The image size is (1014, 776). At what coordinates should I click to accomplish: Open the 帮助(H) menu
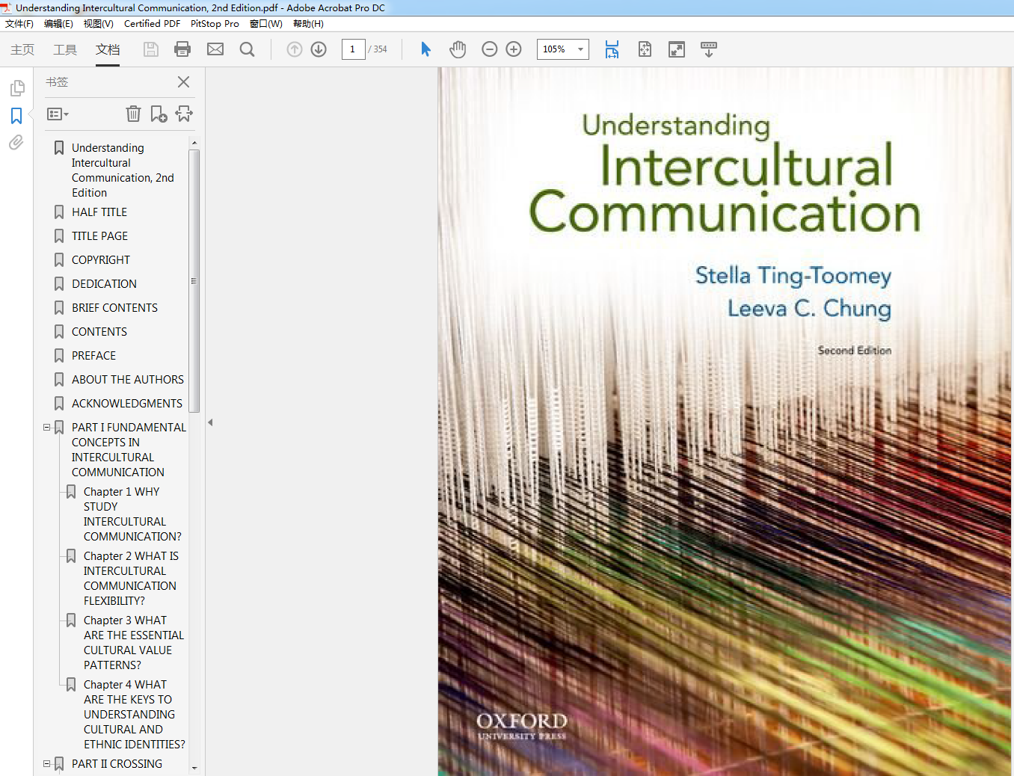click(308, 24)
